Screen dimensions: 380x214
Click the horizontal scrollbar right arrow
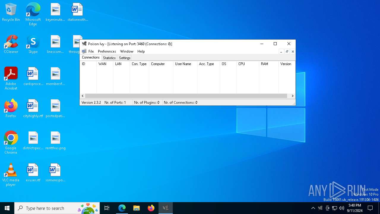pyautogui.click(x=292, y=96)
